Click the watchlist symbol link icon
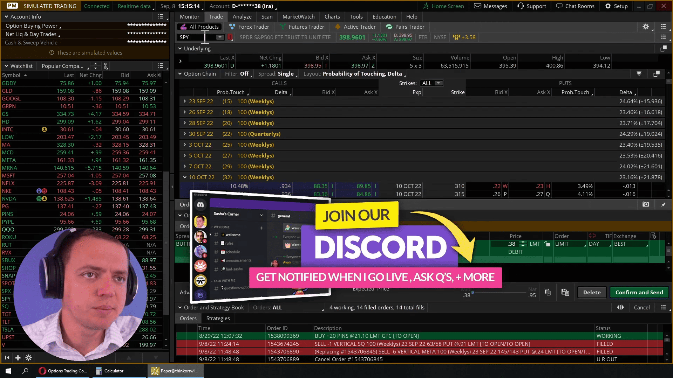 click(x=105, y=66)
